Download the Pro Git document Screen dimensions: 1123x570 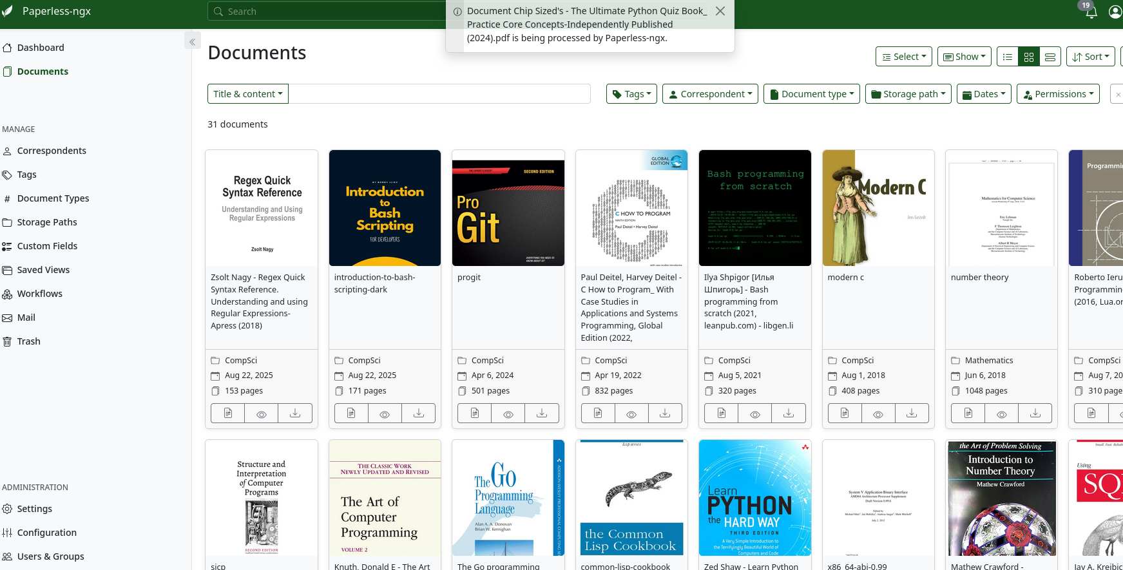pos(542,413)
